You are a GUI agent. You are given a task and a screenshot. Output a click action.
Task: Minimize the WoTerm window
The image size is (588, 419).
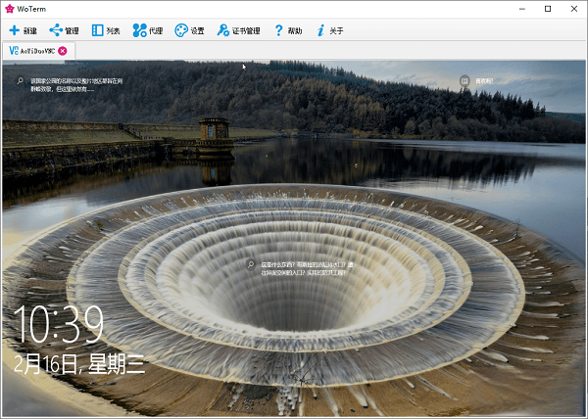tap(522, 9)
